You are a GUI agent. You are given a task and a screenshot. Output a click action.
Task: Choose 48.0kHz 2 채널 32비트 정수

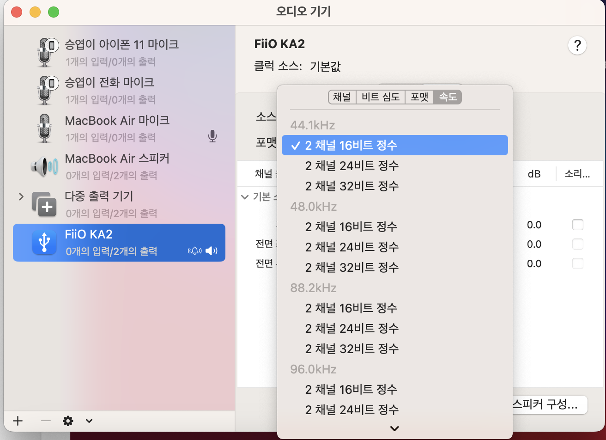tap(395, 267)
